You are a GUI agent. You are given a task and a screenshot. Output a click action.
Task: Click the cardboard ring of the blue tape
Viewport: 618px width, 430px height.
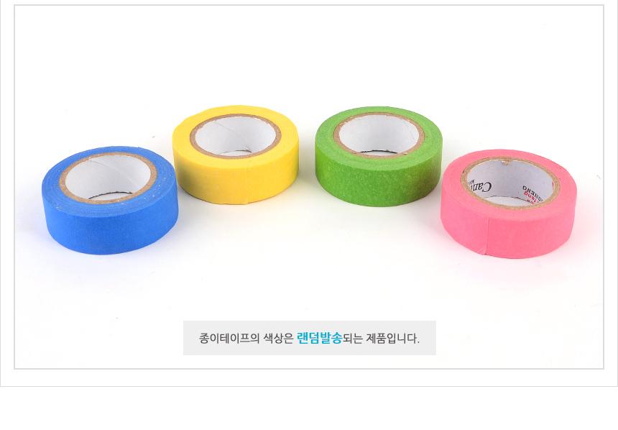click(63, 186)
